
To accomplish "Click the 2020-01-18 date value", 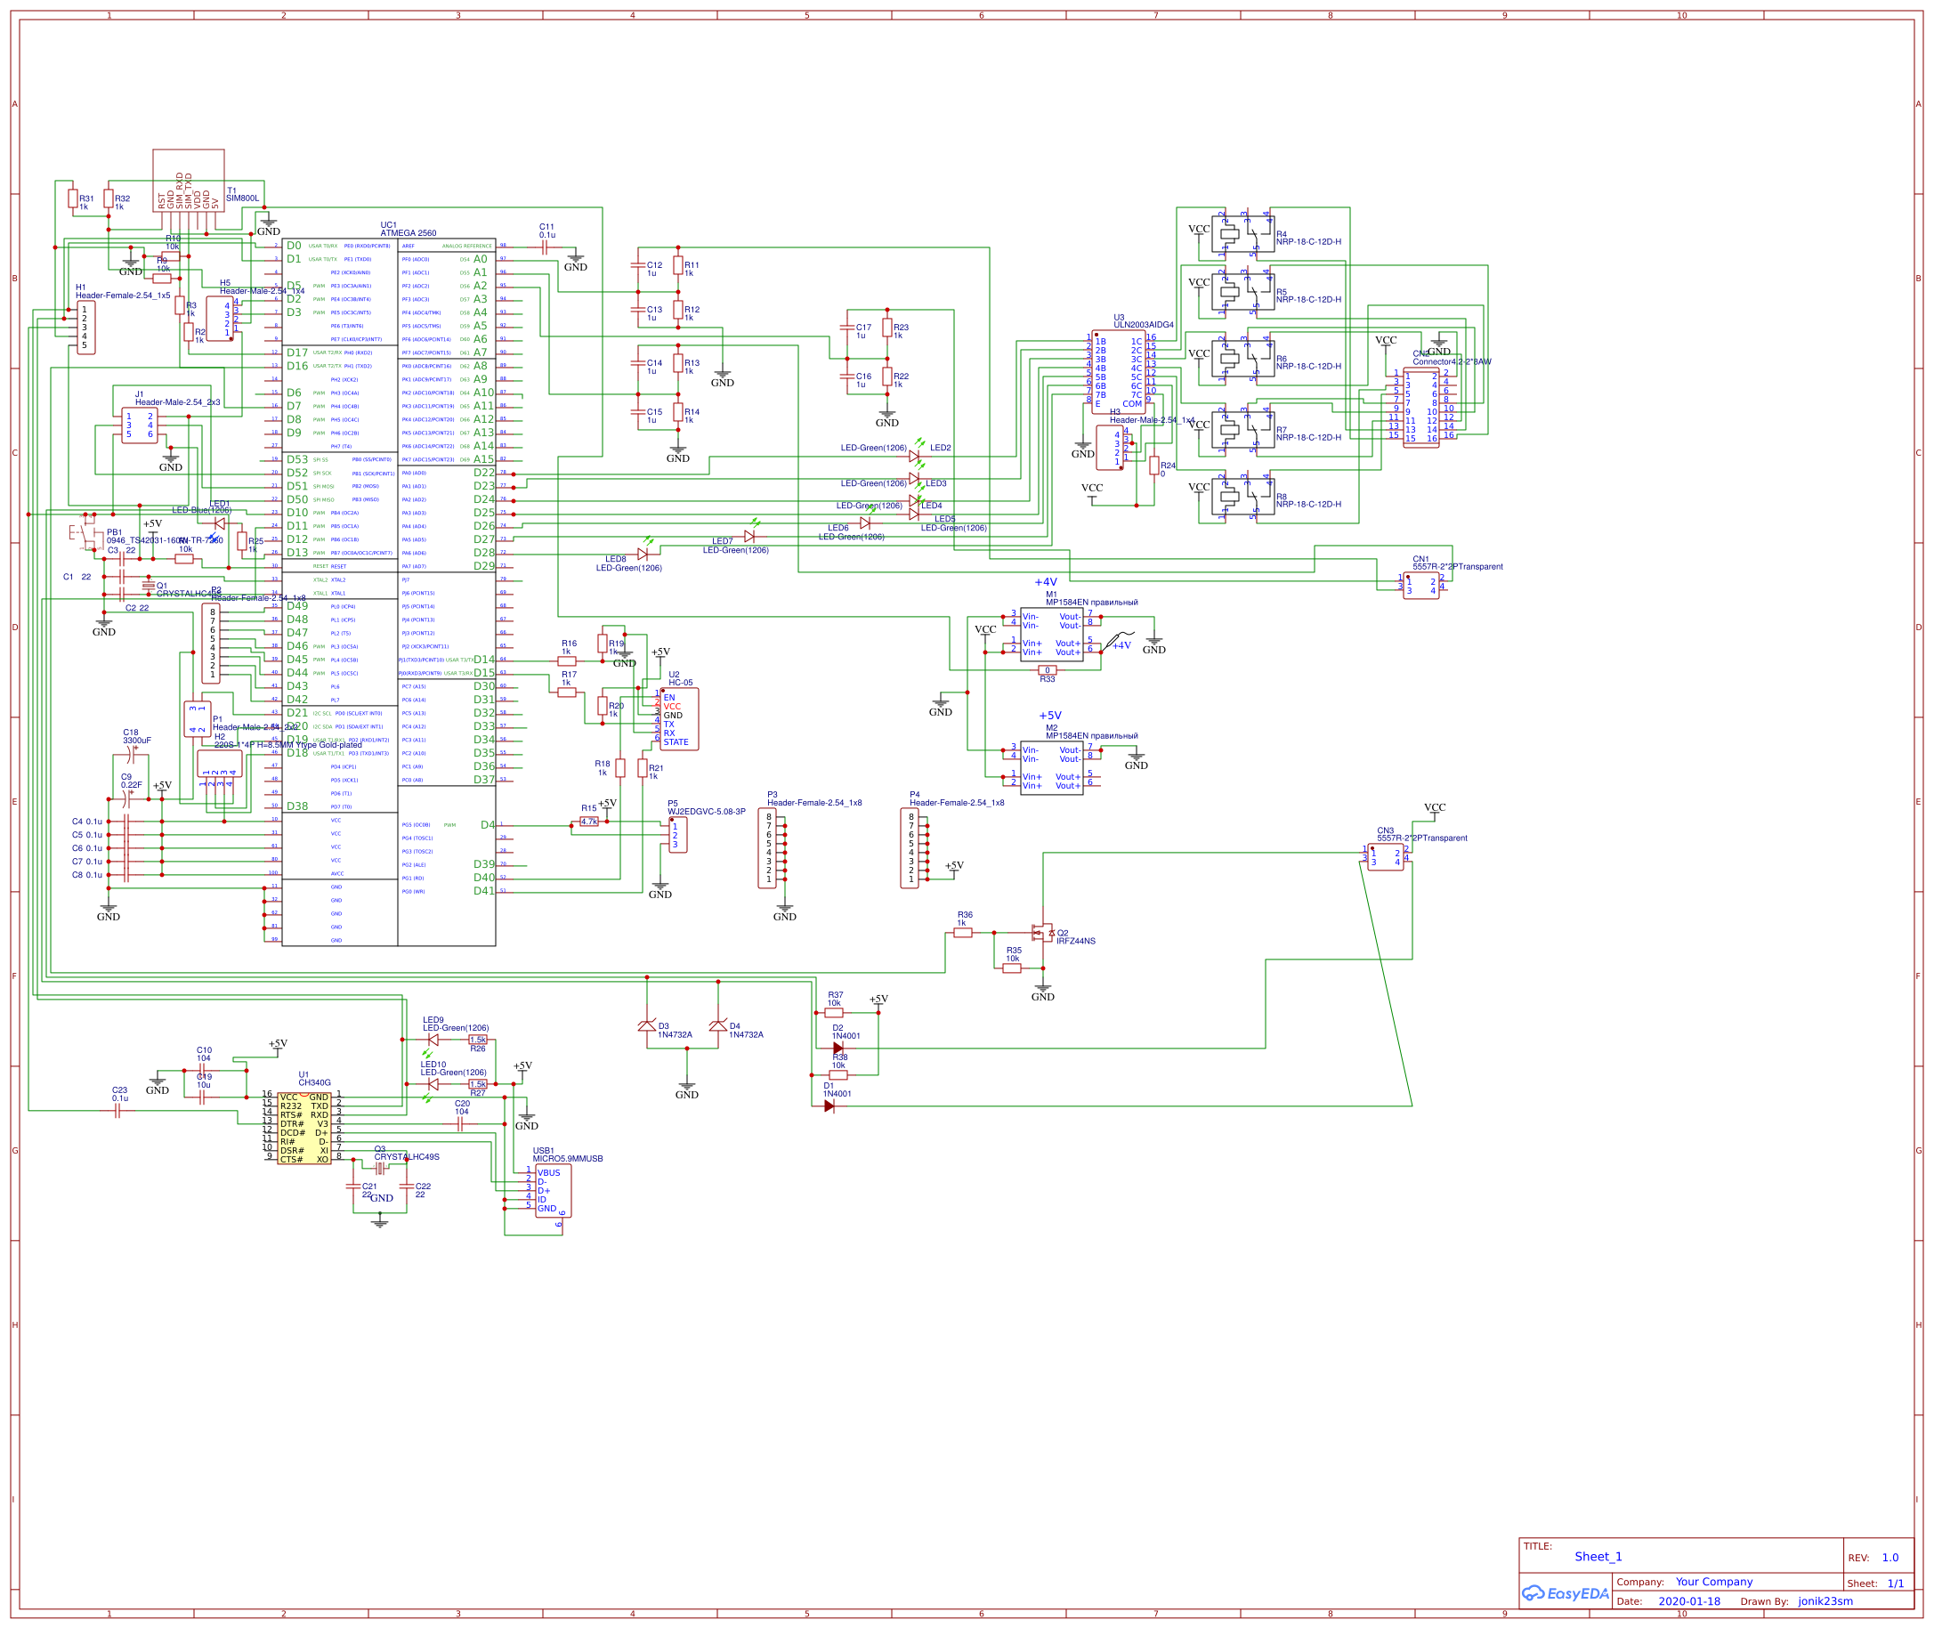I will click(x=1688, y=1602).
